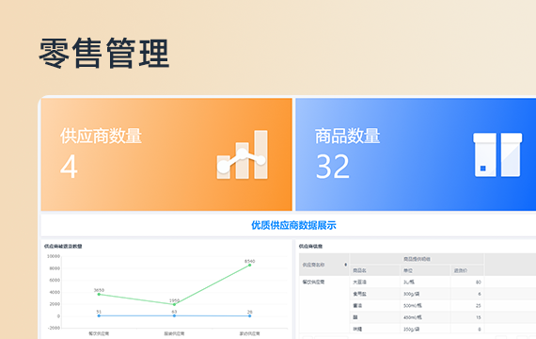Sort the table by 供应商名称 column arrow
This screenshot has width=536, height=339.
346,265
